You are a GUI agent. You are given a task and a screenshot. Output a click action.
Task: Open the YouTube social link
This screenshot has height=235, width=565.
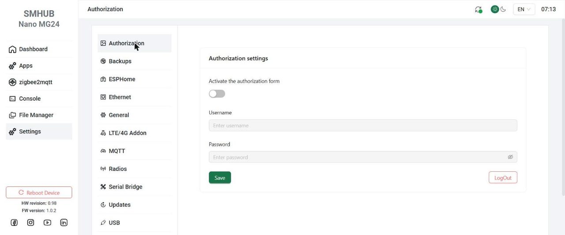[x=47, y=223]
